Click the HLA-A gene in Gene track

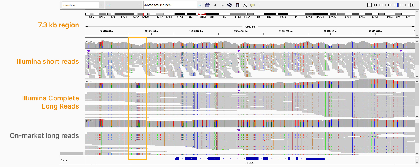pyautogui.click(x=250, y=159)
